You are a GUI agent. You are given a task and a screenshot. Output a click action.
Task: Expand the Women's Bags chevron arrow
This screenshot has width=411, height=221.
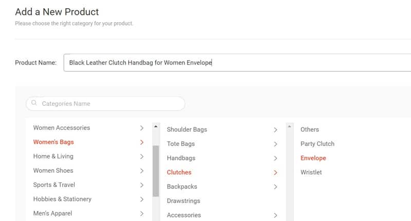click(x=142, y=142)
